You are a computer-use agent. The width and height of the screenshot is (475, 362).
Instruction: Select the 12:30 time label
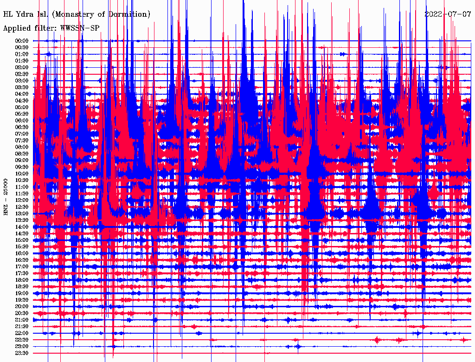coord(22,207)
